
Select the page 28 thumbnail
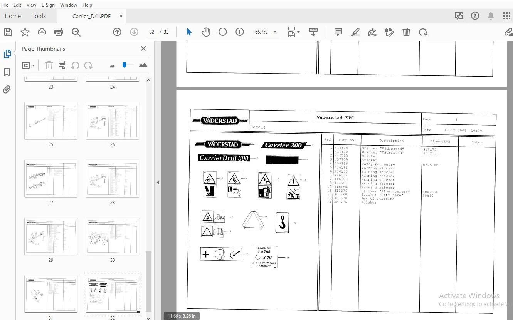(x=113, y=178)
